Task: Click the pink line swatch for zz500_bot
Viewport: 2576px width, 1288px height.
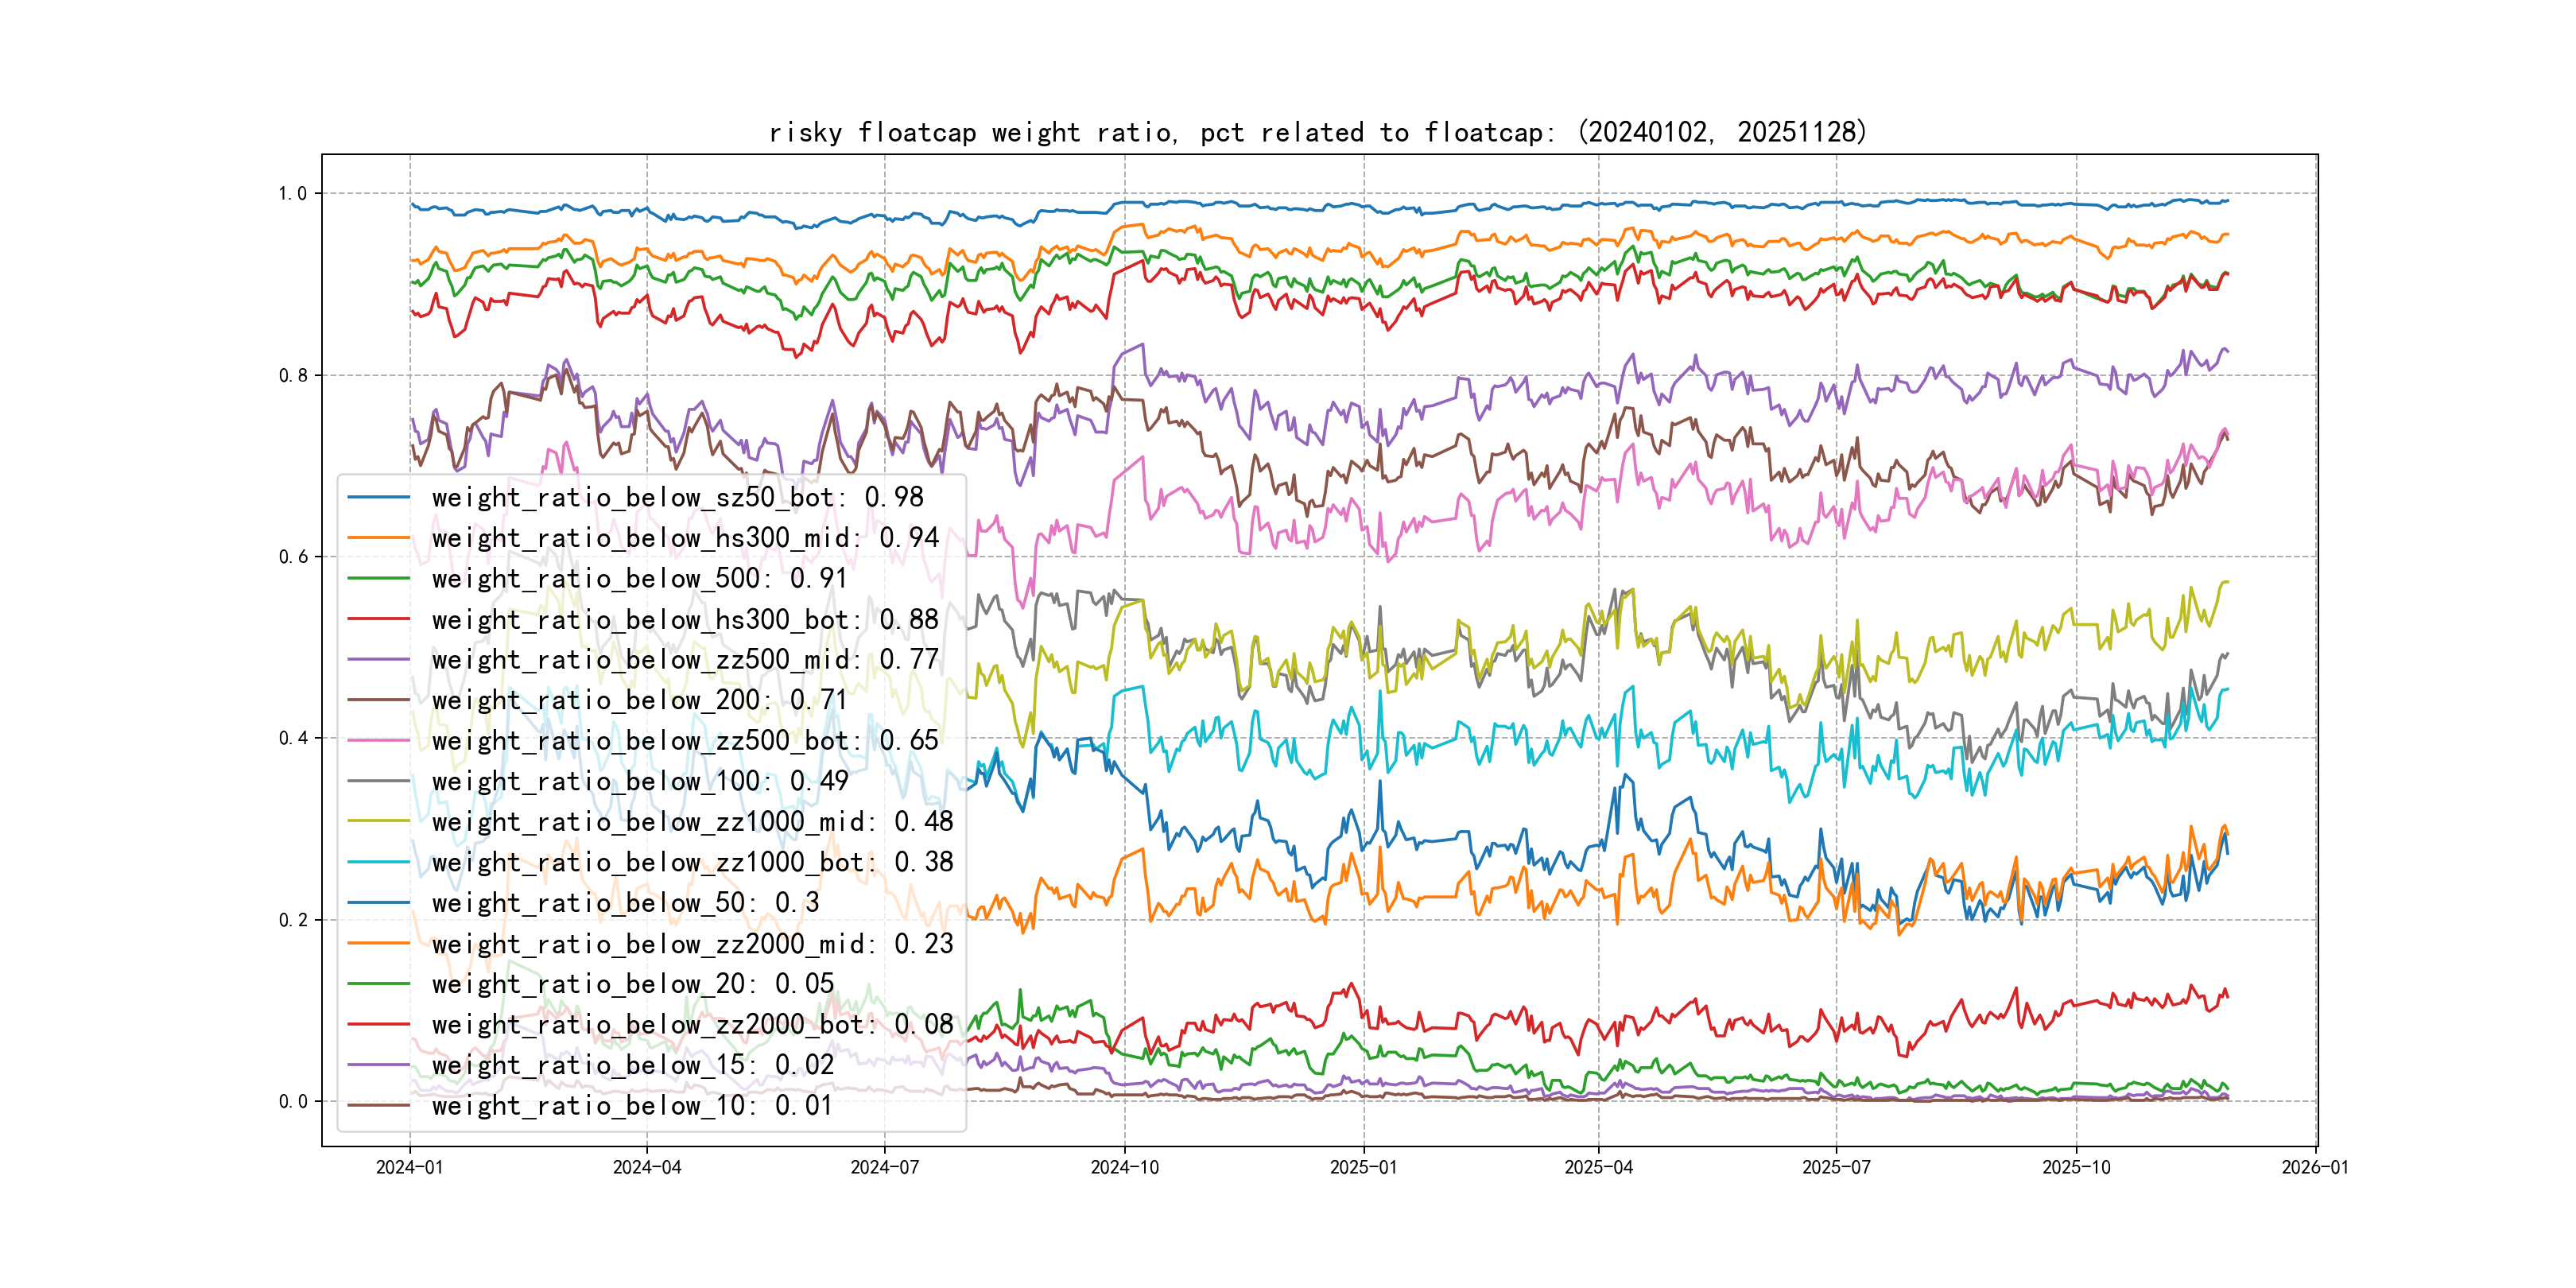Action: point(378,741)
